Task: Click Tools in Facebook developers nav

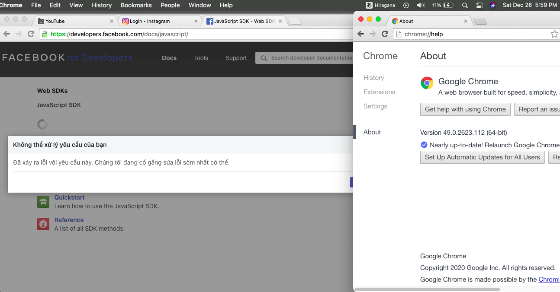Action: coord(201,58)
